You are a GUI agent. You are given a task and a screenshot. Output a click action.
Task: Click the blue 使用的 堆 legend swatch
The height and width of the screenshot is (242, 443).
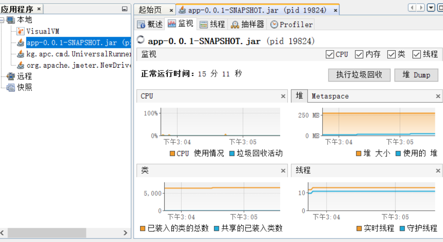pos(398,154)
